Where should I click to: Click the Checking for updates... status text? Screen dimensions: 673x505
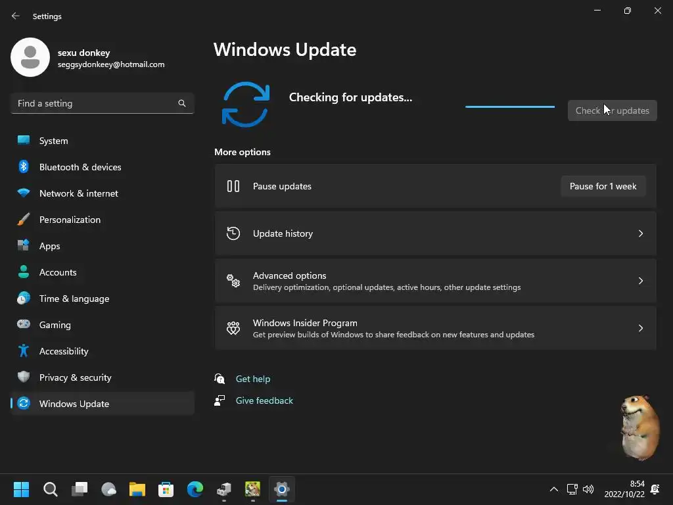[x=350, y=97]
